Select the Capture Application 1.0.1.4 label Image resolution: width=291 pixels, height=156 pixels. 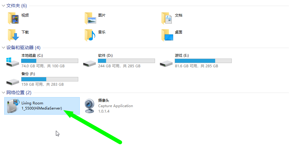click(x=115, y=108)
